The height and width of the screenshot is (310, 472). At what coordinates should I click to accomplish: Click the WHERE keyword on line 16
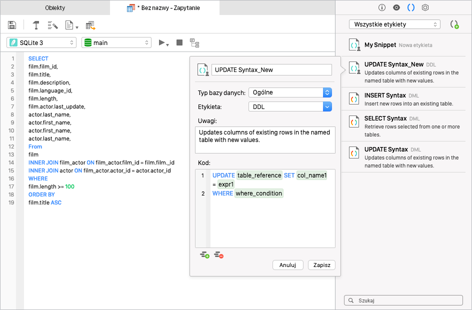(38, 178)
